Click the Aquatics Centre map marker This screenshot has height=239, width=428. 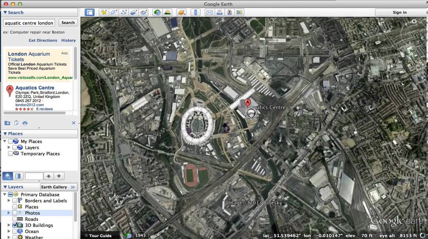tap(247, 103)
